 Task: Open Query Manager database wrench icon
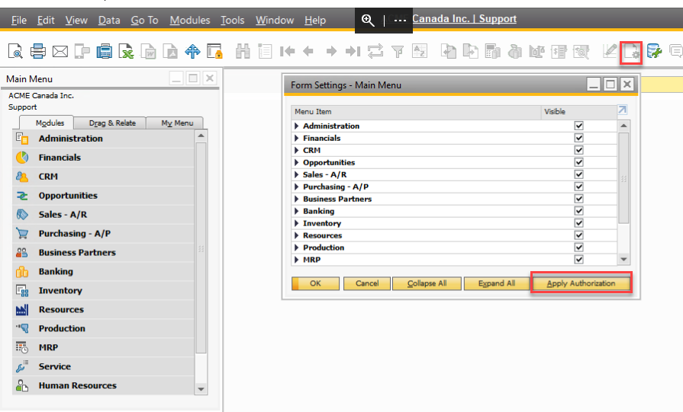[x=654, y=51]
